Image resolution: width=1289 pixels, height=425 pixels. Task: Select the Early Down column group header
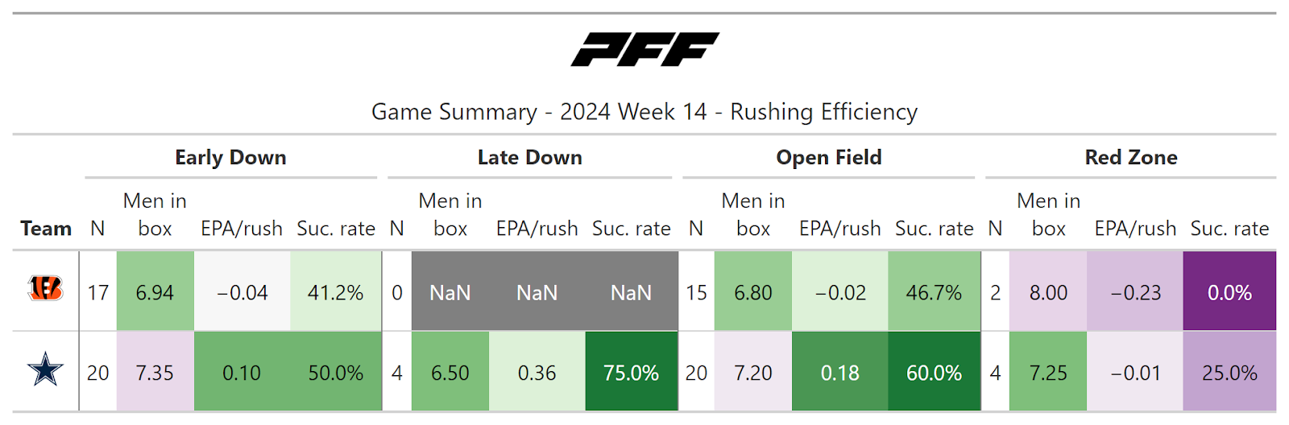[x=230, y=158]
